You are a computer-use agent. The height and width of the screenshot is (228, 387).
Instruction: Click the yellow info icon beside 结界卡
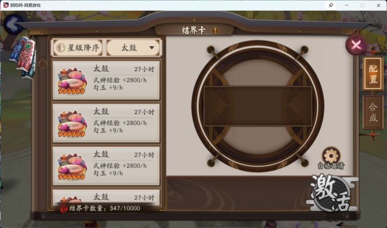click(215, 31)
